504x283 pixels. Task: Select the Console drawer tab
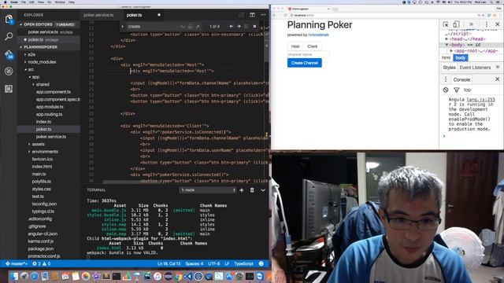(x=461, y=79)
